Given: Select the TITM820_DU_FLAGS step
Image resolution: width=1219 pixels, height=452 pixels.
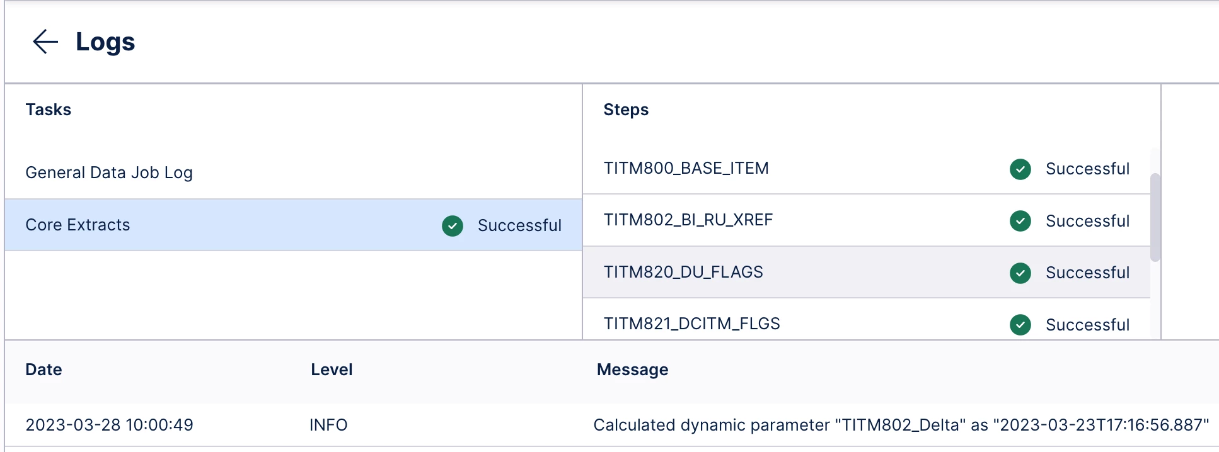Looking at the screenshot, I should [x=683, y=272].
